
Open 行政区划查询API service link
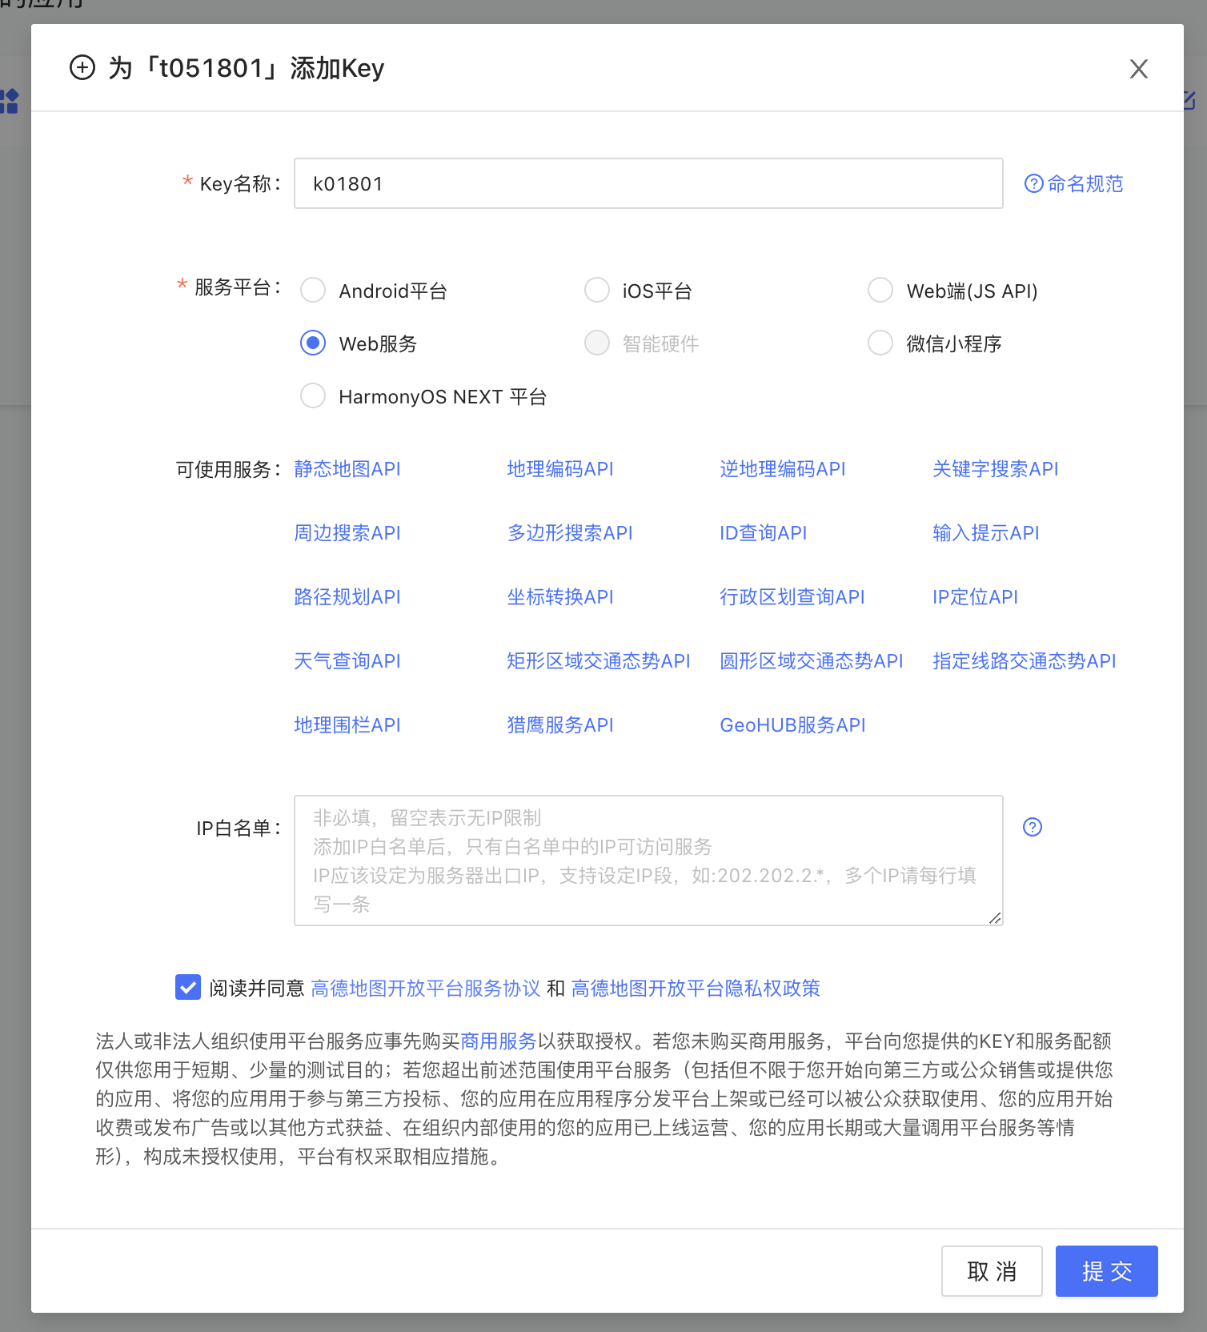[792, 597]
